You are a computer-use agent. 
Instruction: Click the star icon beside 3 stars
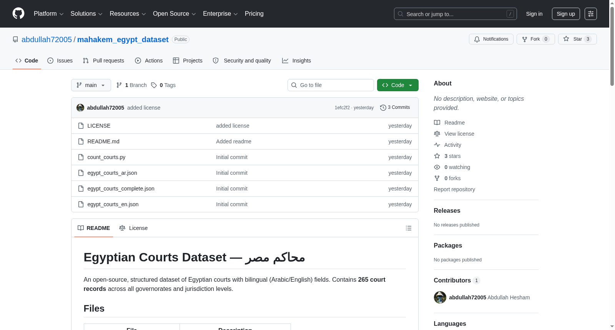pyautogui.click(x=437, y=156)
